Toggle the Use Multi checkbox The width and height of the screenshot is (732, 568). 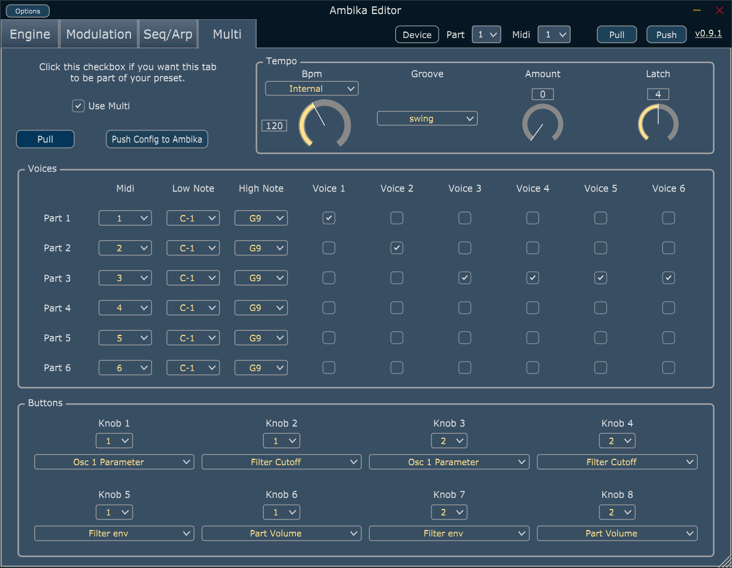78,106
